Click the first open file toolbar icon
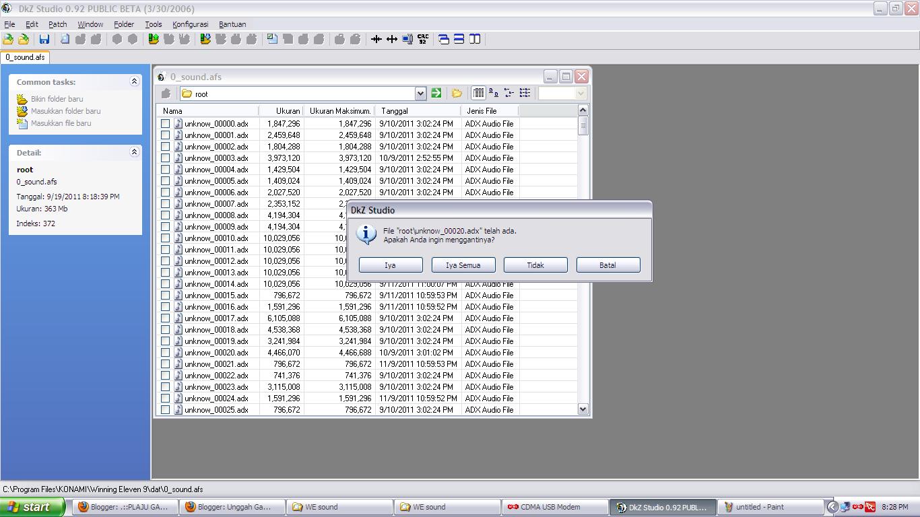This screenshot has width=920, height=517. pos(8,39)
